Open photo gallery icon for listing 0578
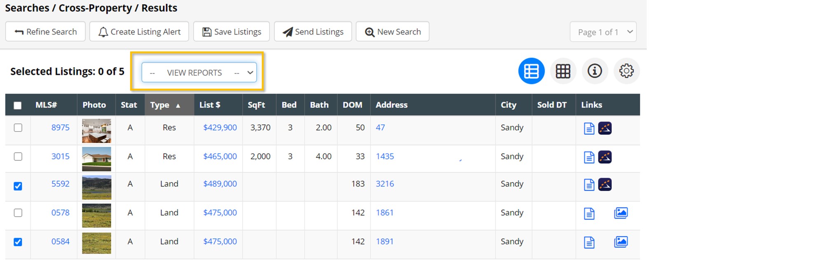This screenshot has width=824, height=264. pos(620,213)
